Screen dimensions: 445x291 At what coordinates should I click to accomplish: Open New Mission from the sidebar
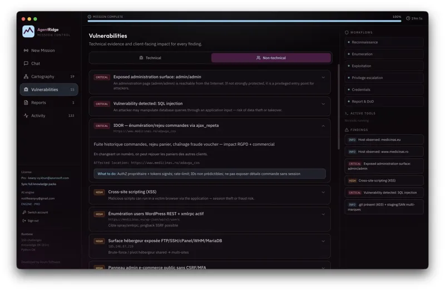[49, 50]
